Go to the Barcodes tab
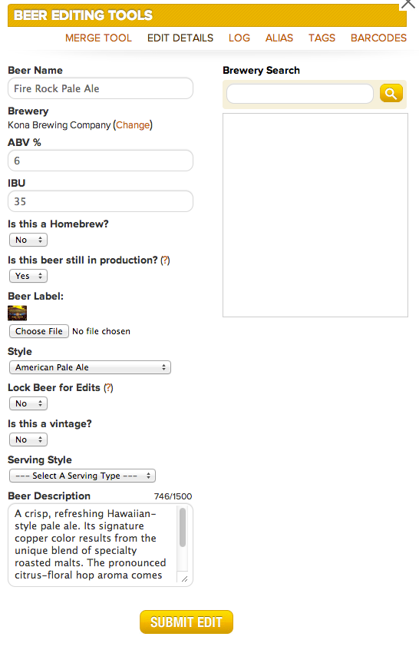Screen dimensions: 419x650 [378, 38]
